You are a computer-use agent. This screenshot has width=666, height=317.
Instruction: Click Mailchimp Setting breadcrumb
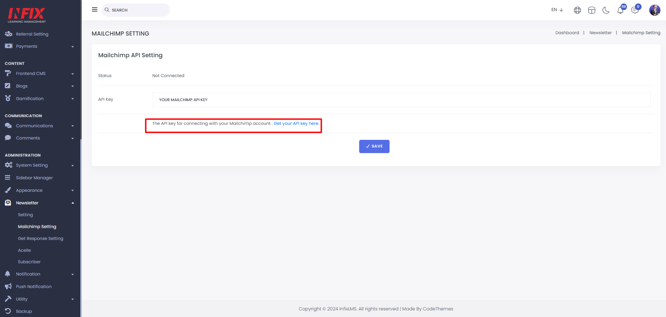(641, 33)
